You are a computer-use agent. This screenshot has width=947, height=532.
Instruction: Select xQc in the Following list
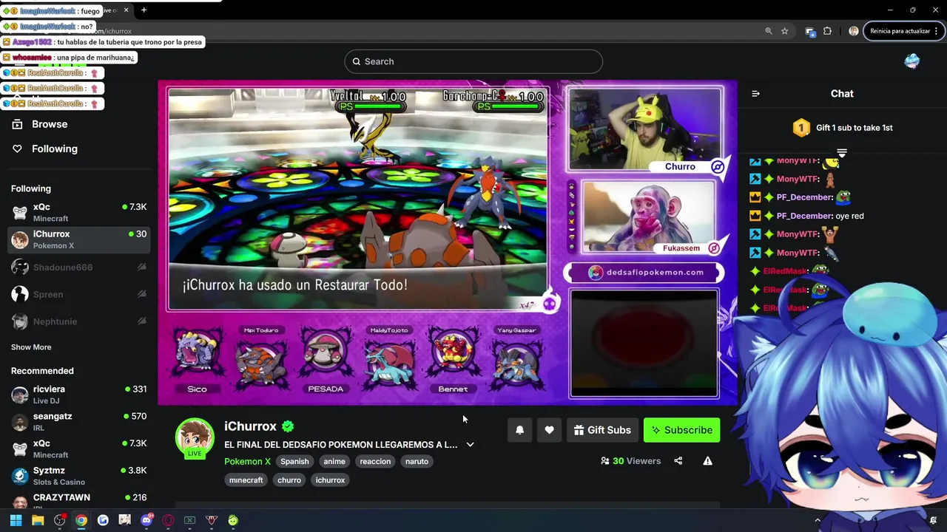point(78,213)
